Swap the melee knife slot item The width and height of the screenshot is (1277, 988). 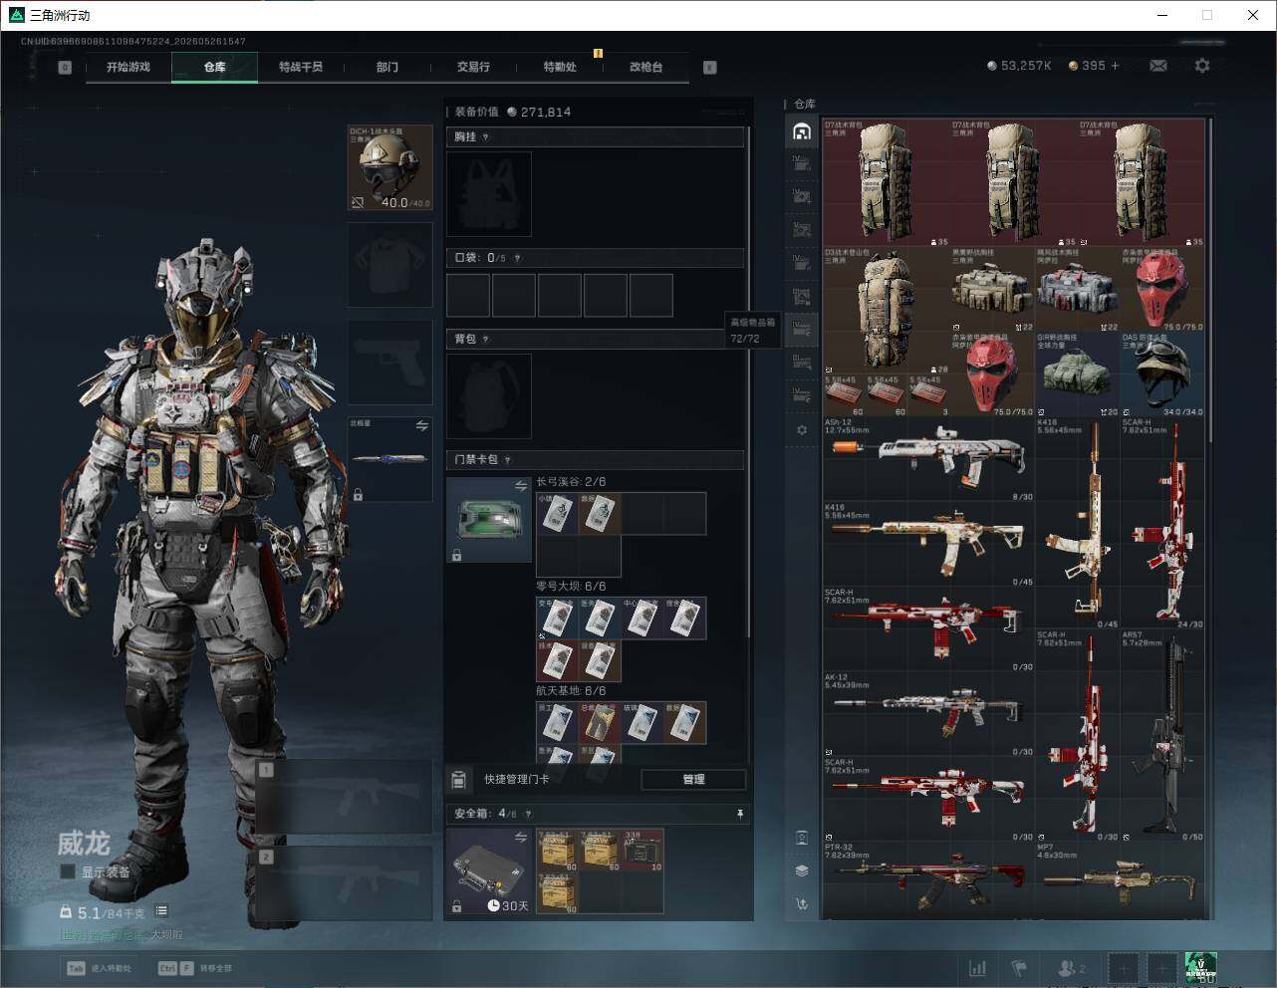point(421,426)
